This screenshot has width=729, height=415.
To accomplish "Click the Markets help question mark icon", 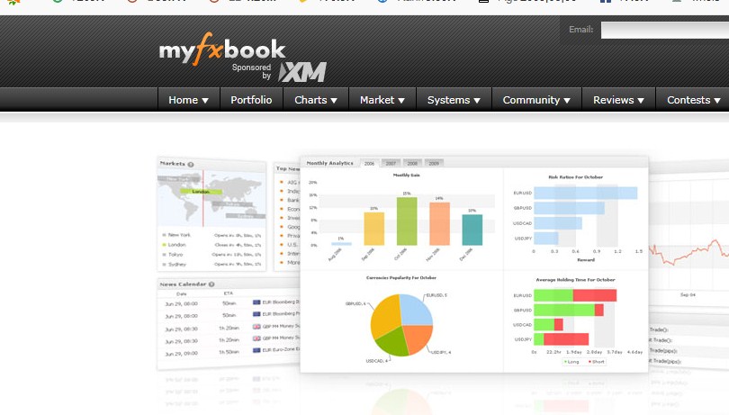I will click(x=191, y=164).
